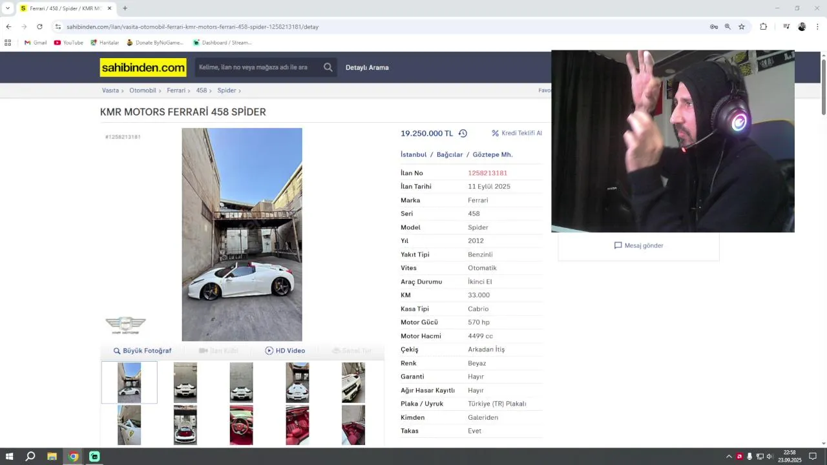827x465 pixels.
Task: Open HD Video tab
Action: pos(285,351)
